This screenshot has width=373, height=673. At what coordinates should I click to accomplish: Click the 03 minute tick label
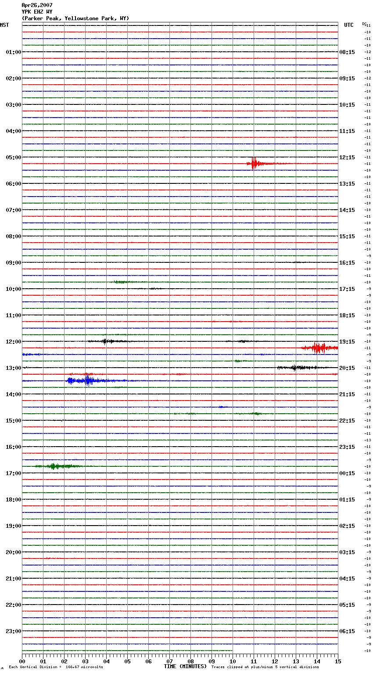tap(85, 661)
